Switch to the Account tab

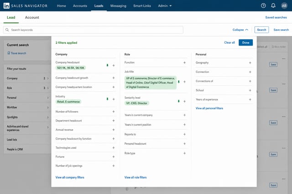32,17
